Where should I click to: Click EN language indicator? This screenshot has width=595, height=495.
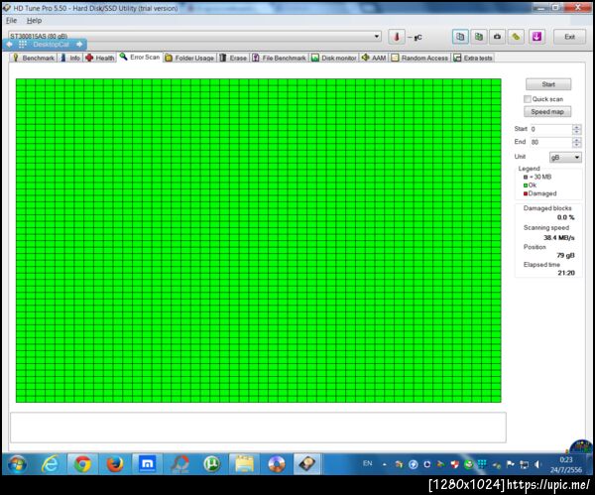click(367, 463)
